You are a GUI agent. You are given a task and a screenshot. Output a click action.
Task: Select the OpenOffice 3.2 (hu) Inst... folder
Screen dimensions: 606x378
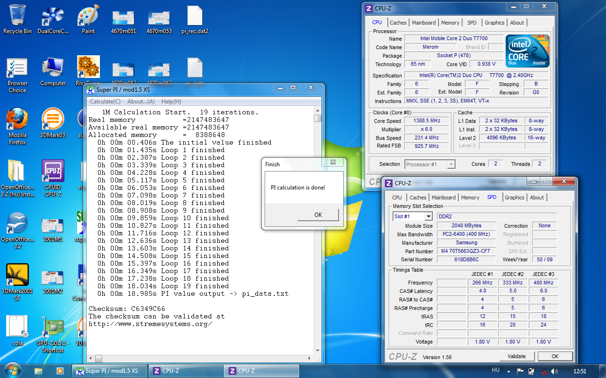pos(18,178)
